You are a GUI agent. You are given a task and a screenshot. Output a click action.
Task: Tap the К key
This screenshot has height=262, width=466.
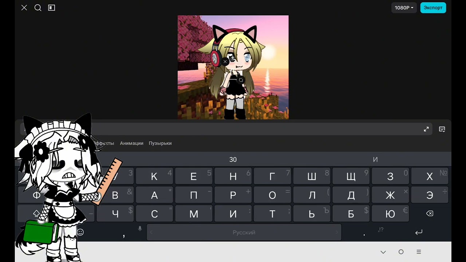tap(154, 176)
